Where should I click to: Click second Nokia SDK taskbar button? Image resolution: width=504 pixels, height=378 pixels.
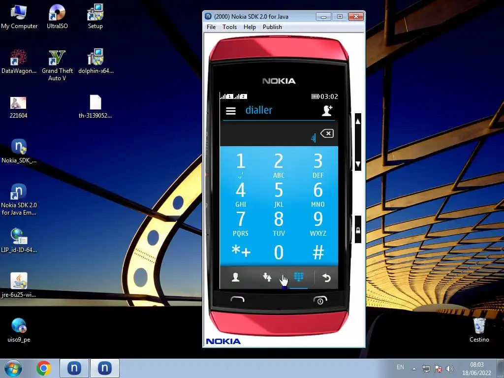(104, 368)
